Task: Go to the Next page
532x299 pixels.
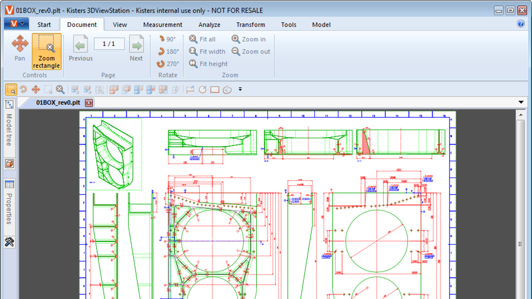Action: click(x=136, y=48)
